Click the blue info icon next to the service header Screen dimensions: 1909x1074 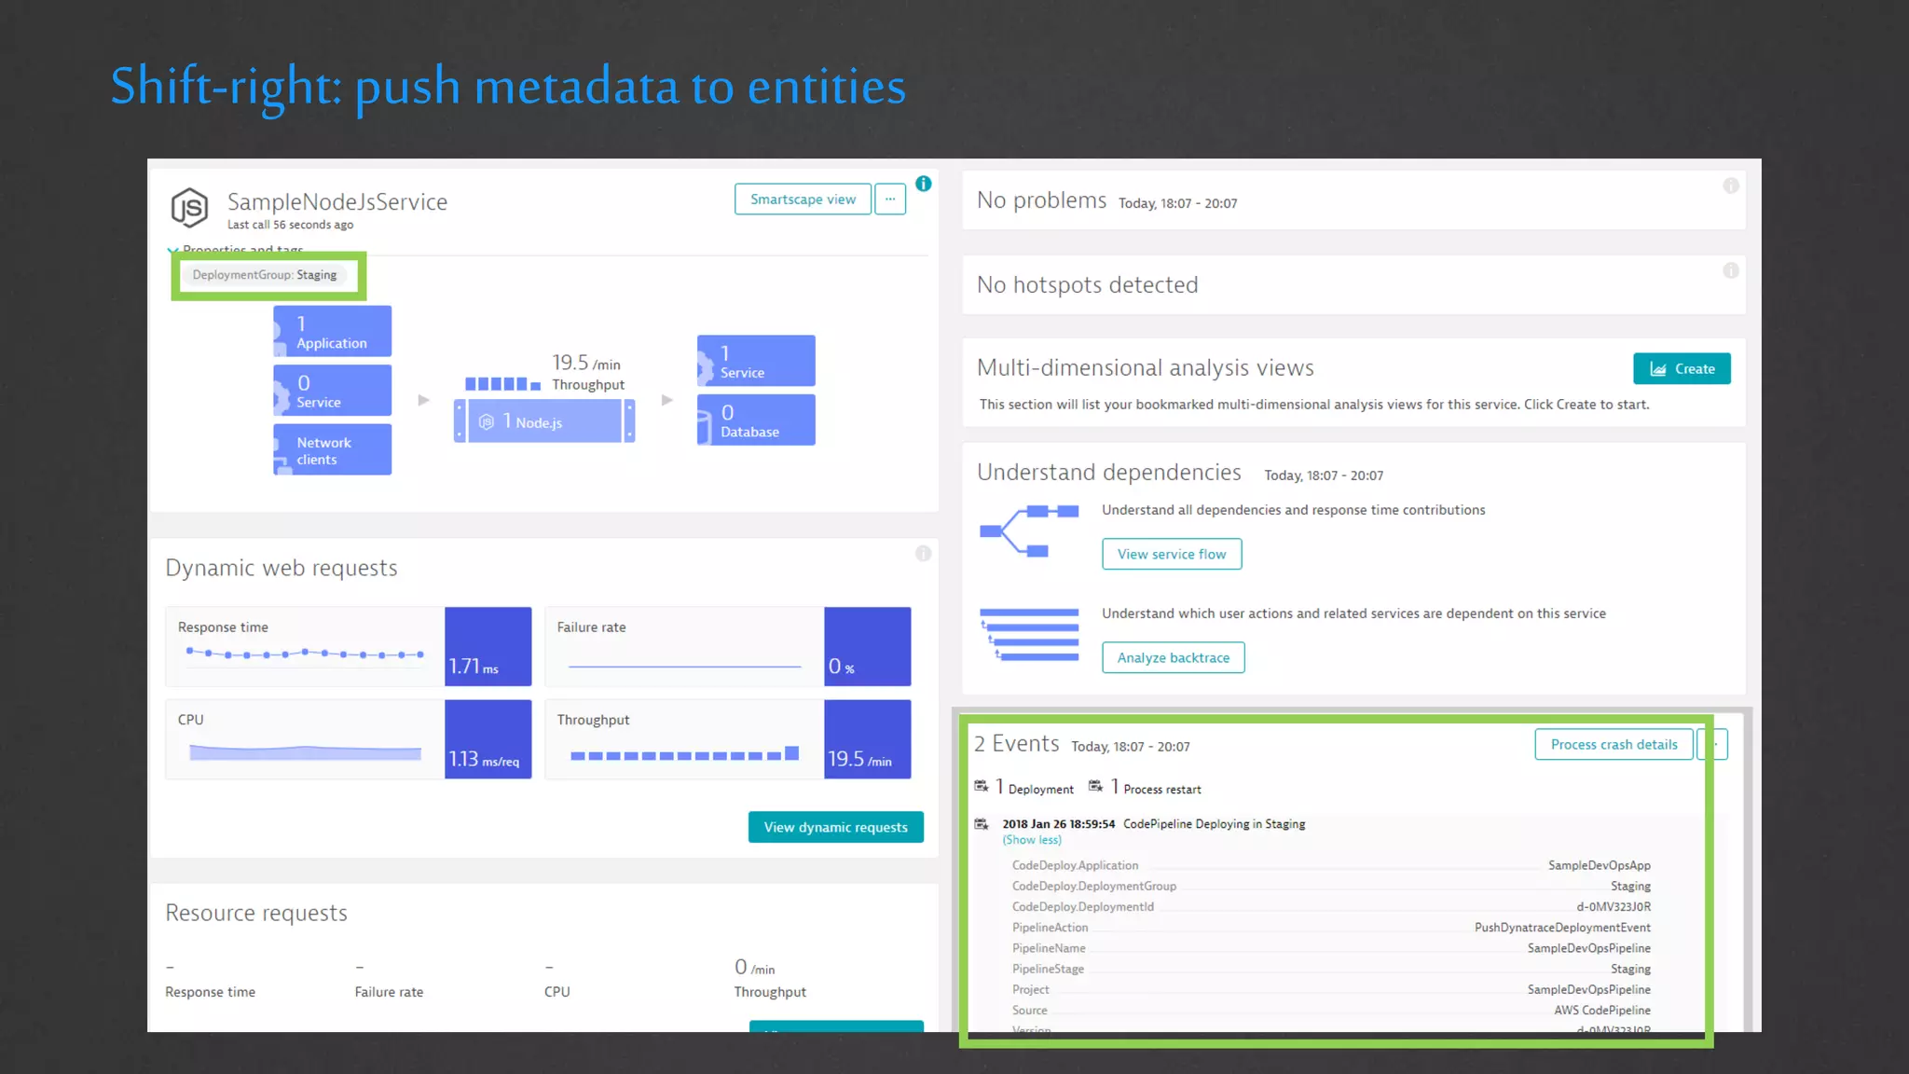(x=923, y=184)
